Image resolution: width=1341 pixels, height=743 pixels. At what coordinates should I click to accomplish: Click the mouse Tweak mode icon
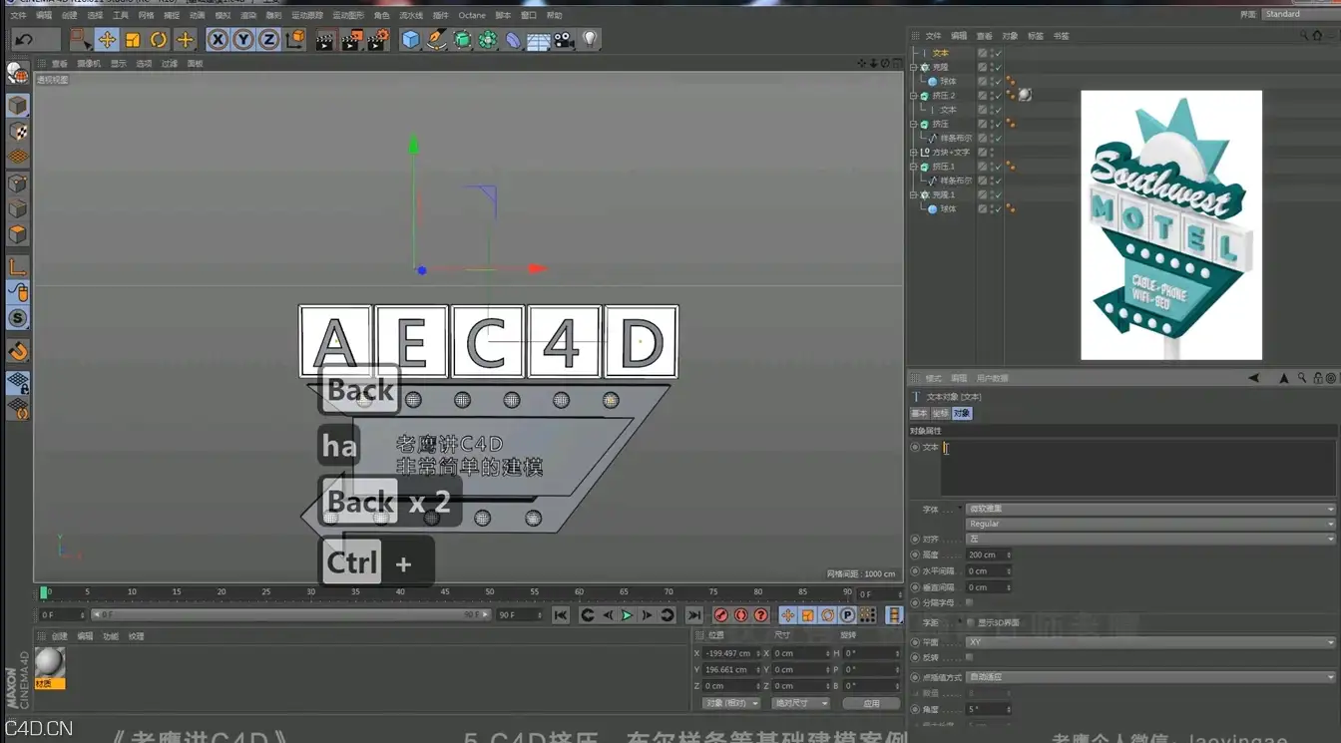(17, 292)
